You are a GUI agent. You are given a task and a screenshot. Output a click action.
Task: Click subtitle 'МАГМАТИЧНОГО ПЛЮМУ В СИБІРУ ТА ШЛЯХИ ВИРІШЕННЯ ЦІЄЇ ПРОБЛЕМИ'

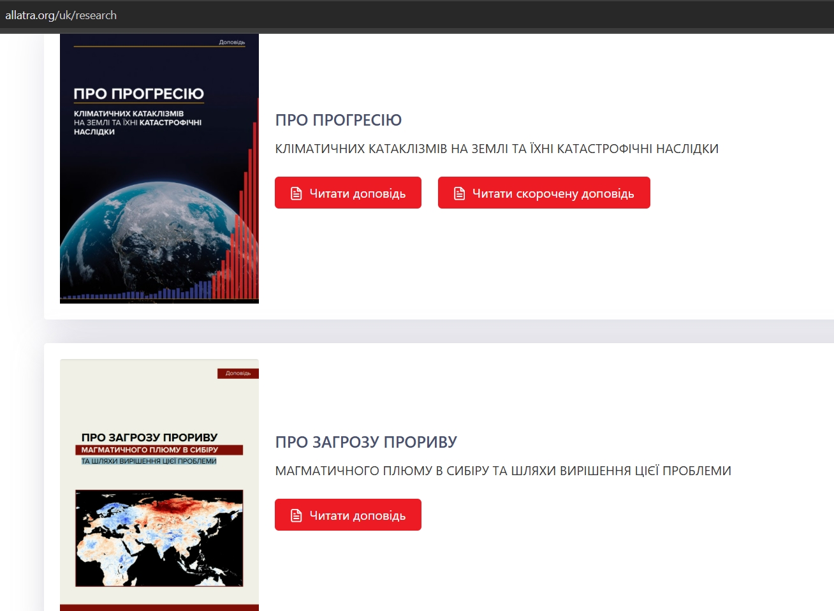[x=503, y=471]
